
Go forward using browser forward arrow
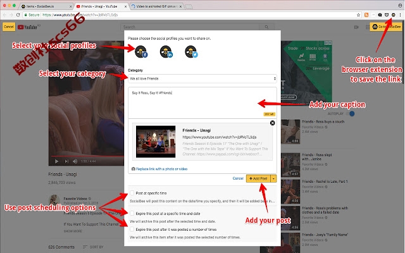tap(11, 15)
